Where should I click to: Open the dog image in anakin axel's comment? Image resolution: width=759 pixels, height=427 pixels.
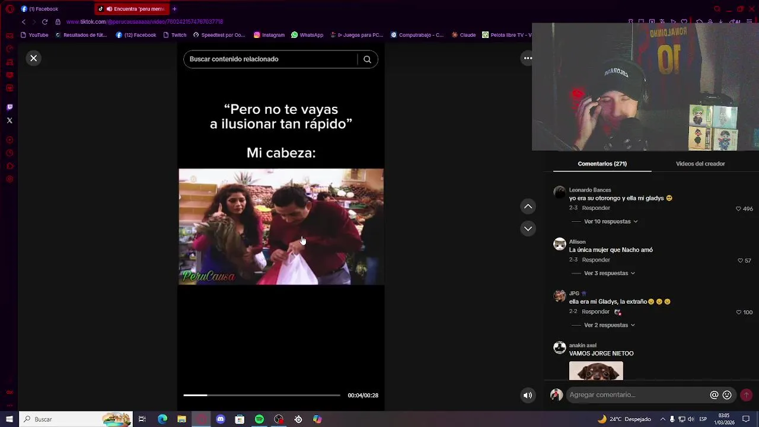point(596,371)
